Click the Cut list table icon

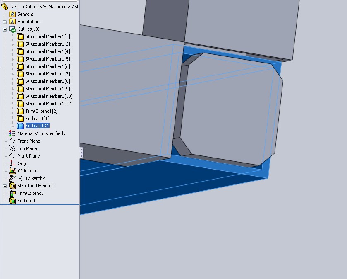12,29
